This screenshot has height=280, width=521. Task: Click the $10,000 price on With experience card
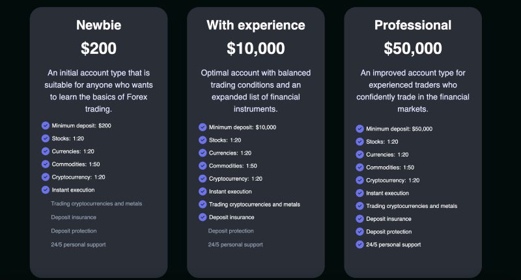pyautogui.click(x=255, y=48)
